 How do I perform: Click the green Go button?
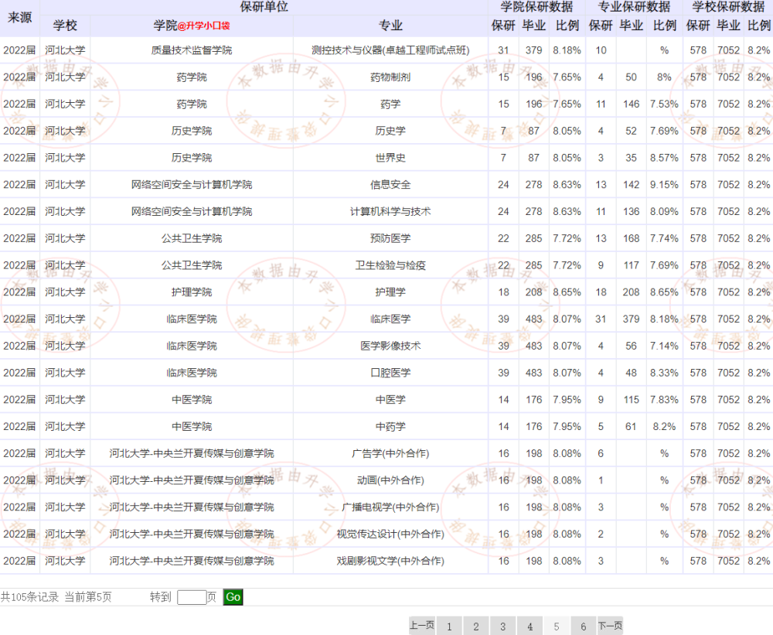[233, 597]
